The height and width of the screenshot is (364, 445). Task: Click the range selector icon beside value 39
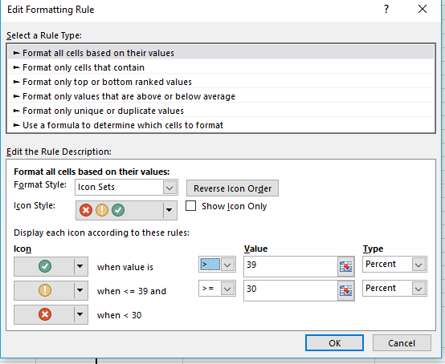[x=345, y=266]
